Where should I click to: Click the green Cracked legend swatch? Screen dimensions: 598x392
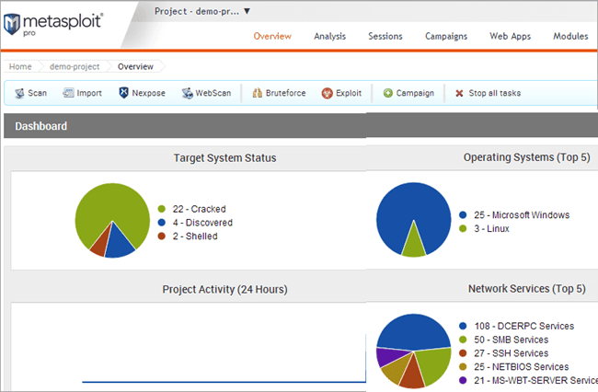(x=161, y=209)
